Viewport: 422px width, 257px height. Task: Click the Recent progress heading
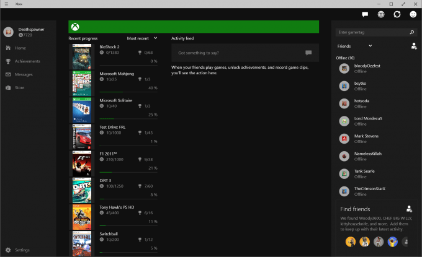83,38
